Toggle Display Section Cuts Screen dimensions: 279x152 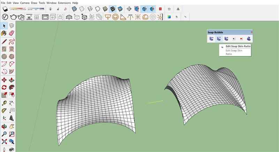coord(144,9)
